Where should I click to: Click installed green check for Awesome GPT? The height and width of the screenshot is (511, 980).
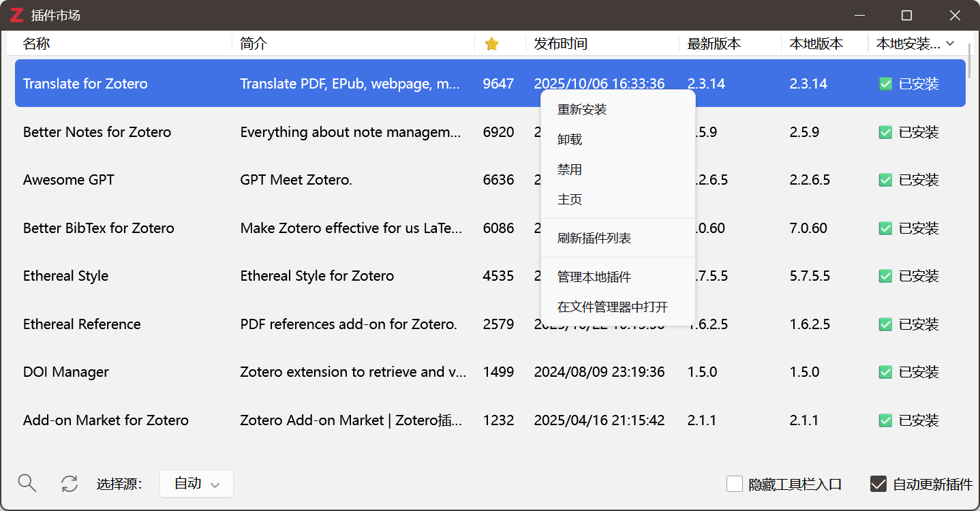pos(885,180)
